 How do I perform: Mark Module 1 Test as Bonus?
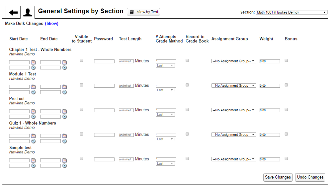(x=286, y=85)
